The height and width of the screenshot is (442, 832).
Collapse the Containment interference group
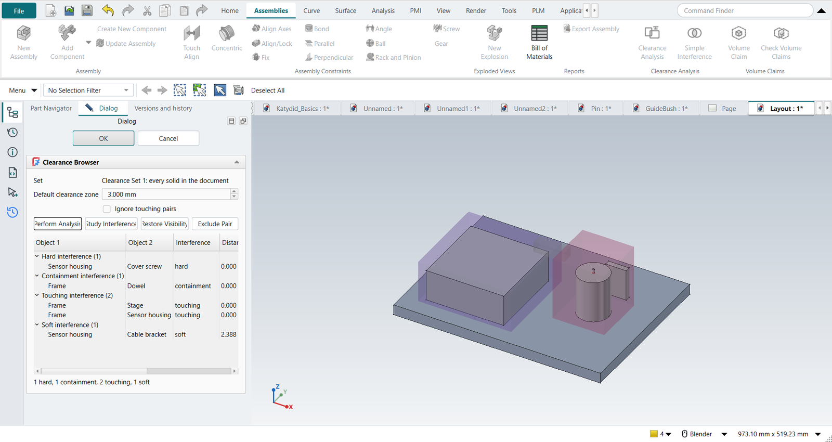(x=37, y=276)
